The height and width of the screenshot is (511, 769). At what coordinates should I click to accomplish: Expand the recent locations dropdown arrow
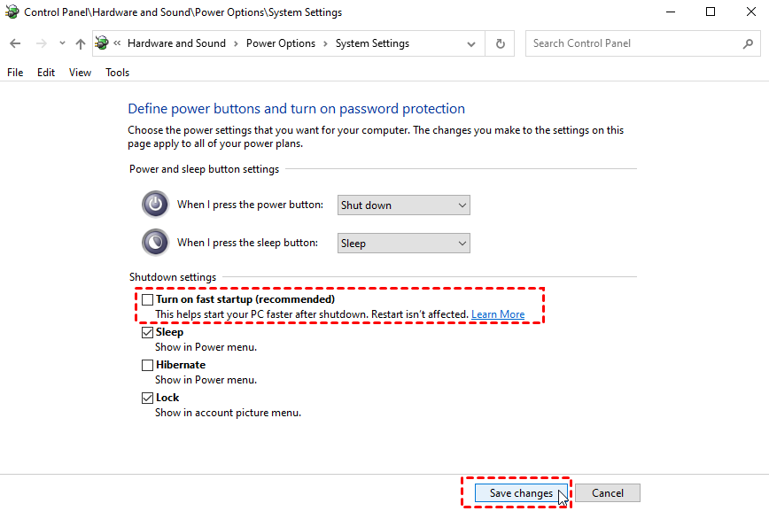[62, 43]
